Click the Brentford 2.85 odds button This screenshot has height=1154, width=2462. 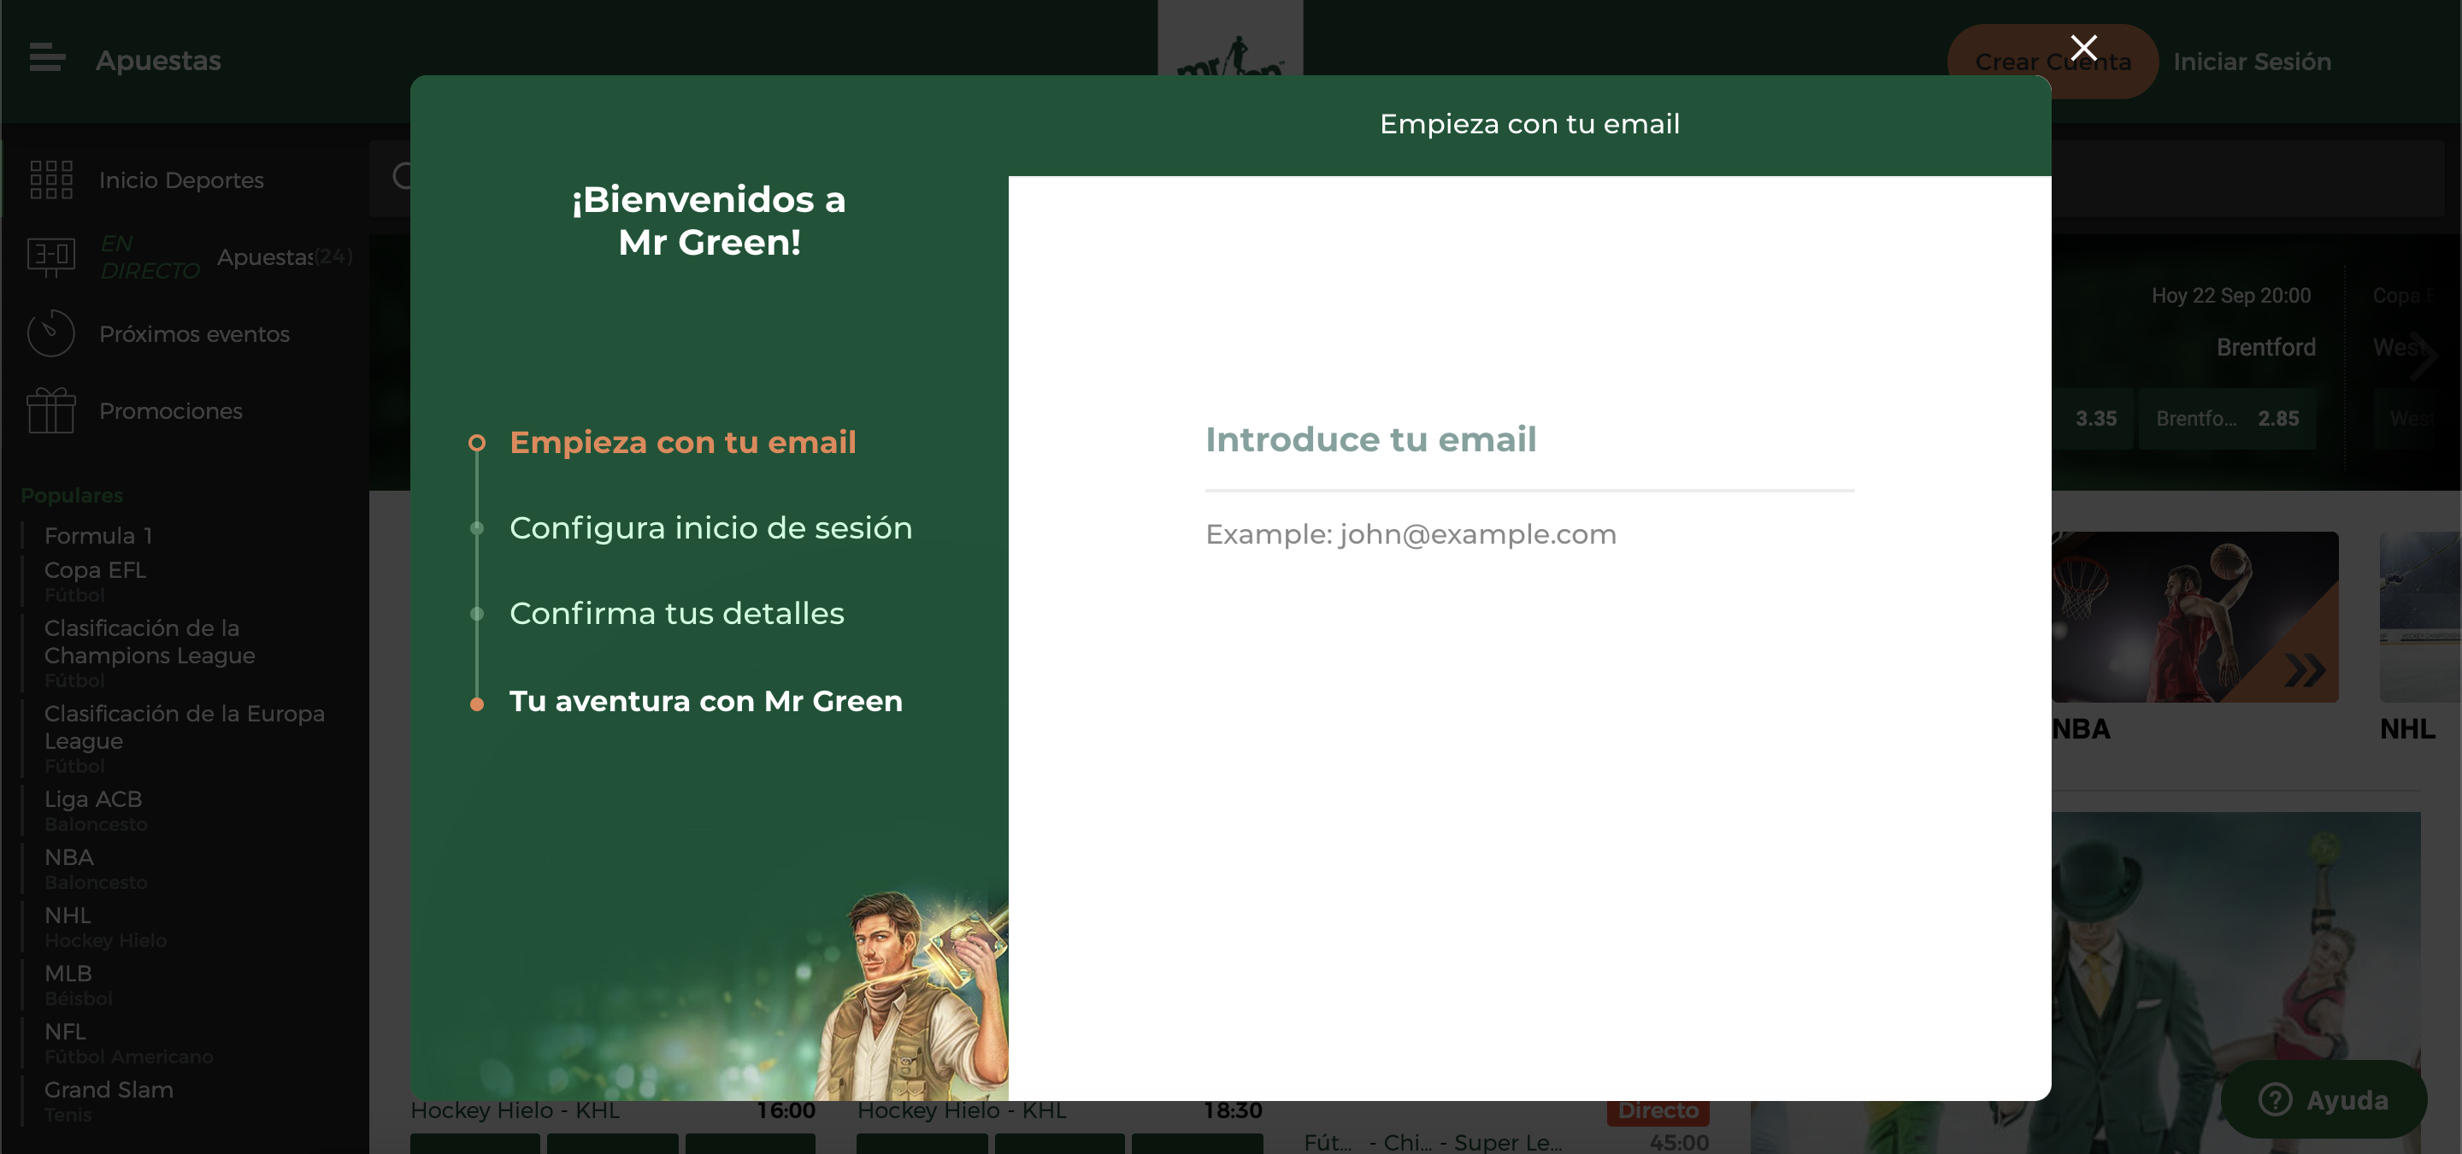pos(2227,418)
